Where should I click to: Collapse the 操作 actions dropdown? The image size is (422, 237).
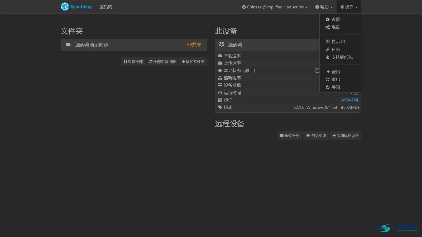pyautogui.click(x=349, y=7)
